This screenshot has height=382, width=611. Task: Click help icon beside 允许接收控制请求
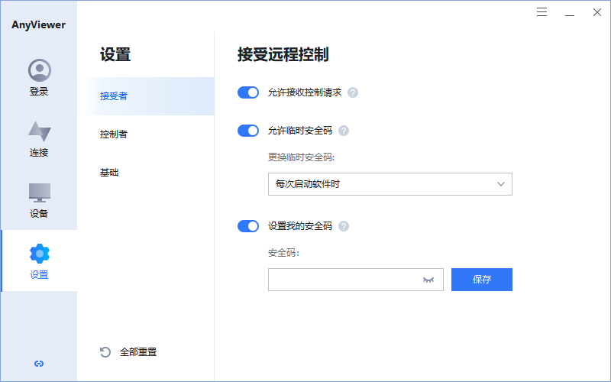[353, 92]
